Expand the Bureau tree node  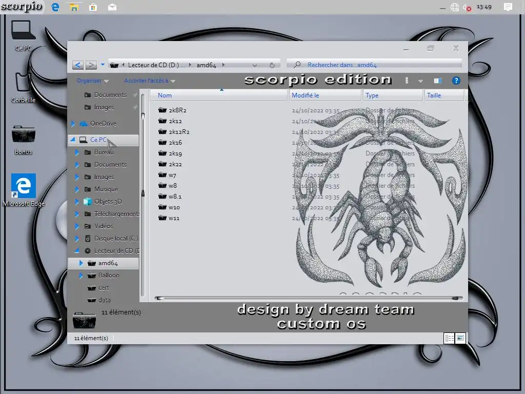pyautogui.click(x=77, y=152)
